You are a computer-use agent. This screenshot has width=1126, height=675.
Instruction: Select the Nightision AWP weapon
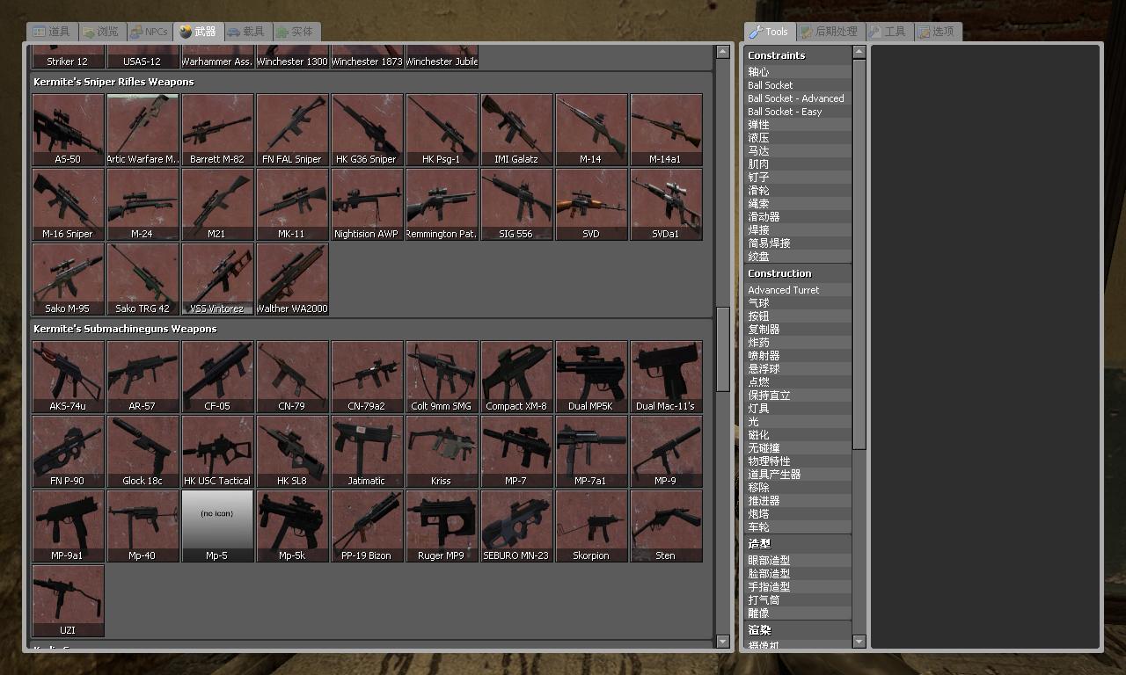[367, 205]
